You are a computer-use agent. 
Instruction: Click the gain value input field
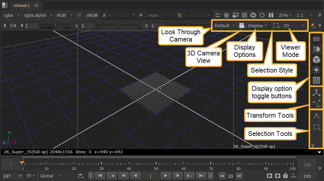tap(31, 26)
